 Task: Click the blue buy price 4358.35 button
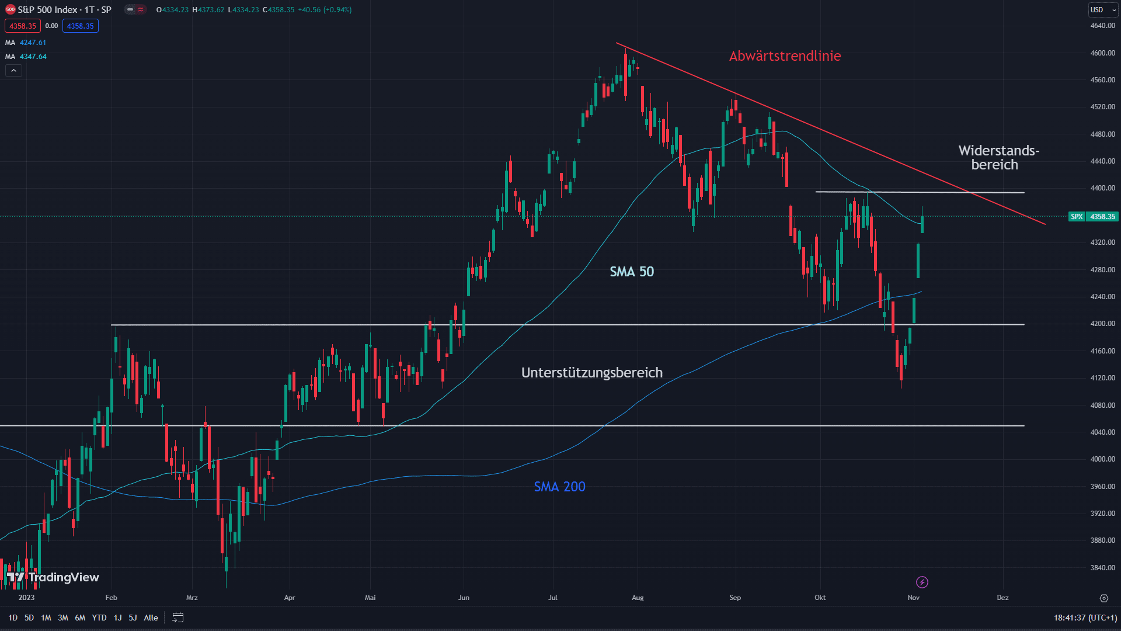click(x=81, y=26)
